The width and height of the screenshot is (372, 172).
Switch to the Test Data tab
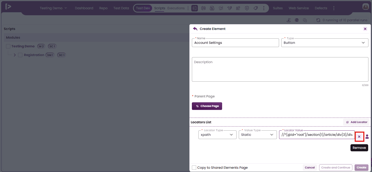click(121, 8)
